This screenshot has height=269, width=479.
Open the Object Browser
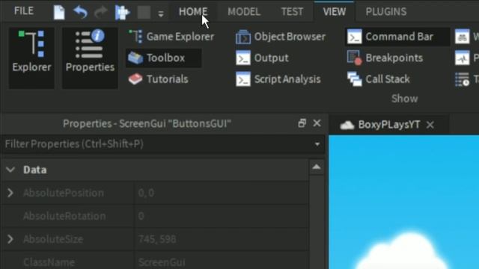[x=281, y=37]
